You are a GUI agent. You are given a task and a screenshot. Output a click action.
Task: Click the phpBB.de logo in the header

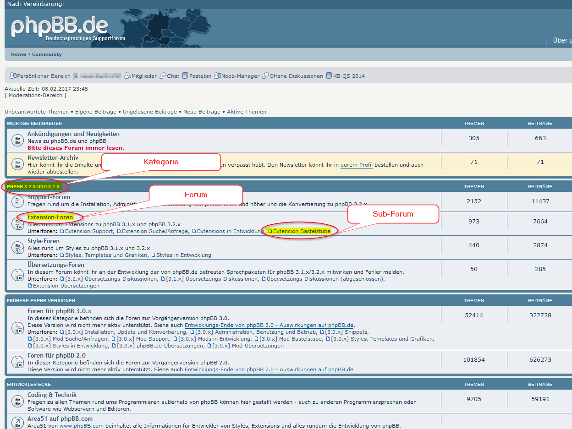pos(60,27)
